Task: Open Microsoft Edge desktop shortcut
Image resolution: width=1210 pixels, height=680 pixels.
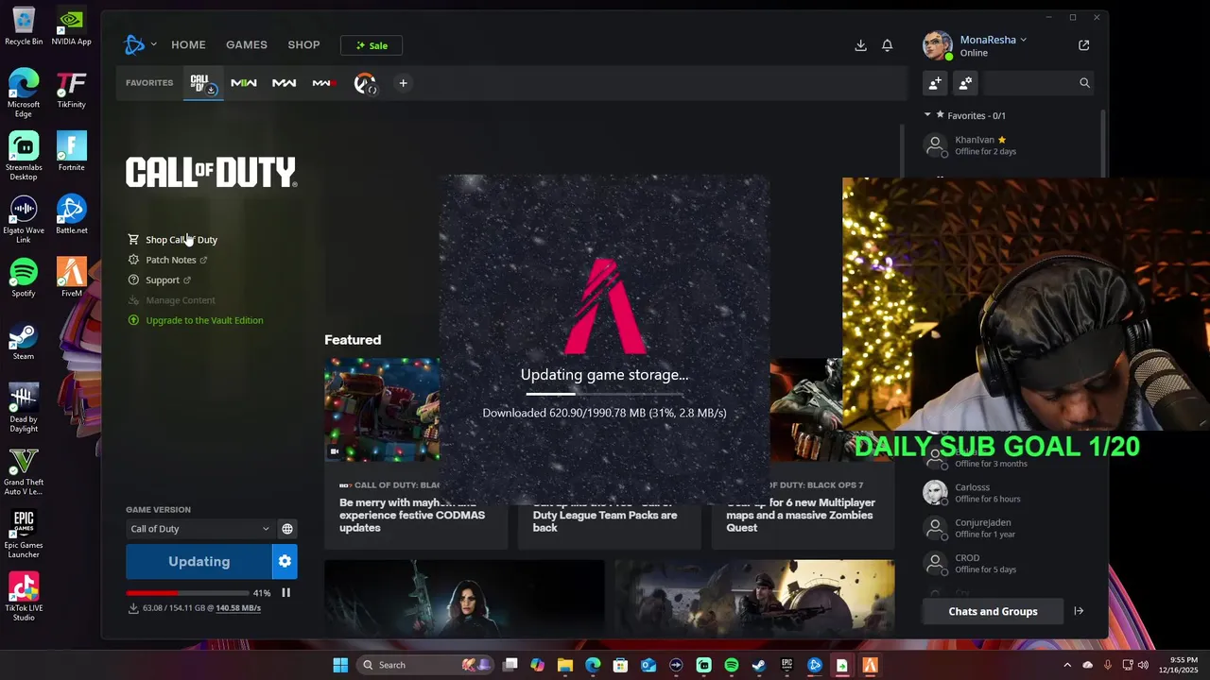Action: tap(24, 93)
